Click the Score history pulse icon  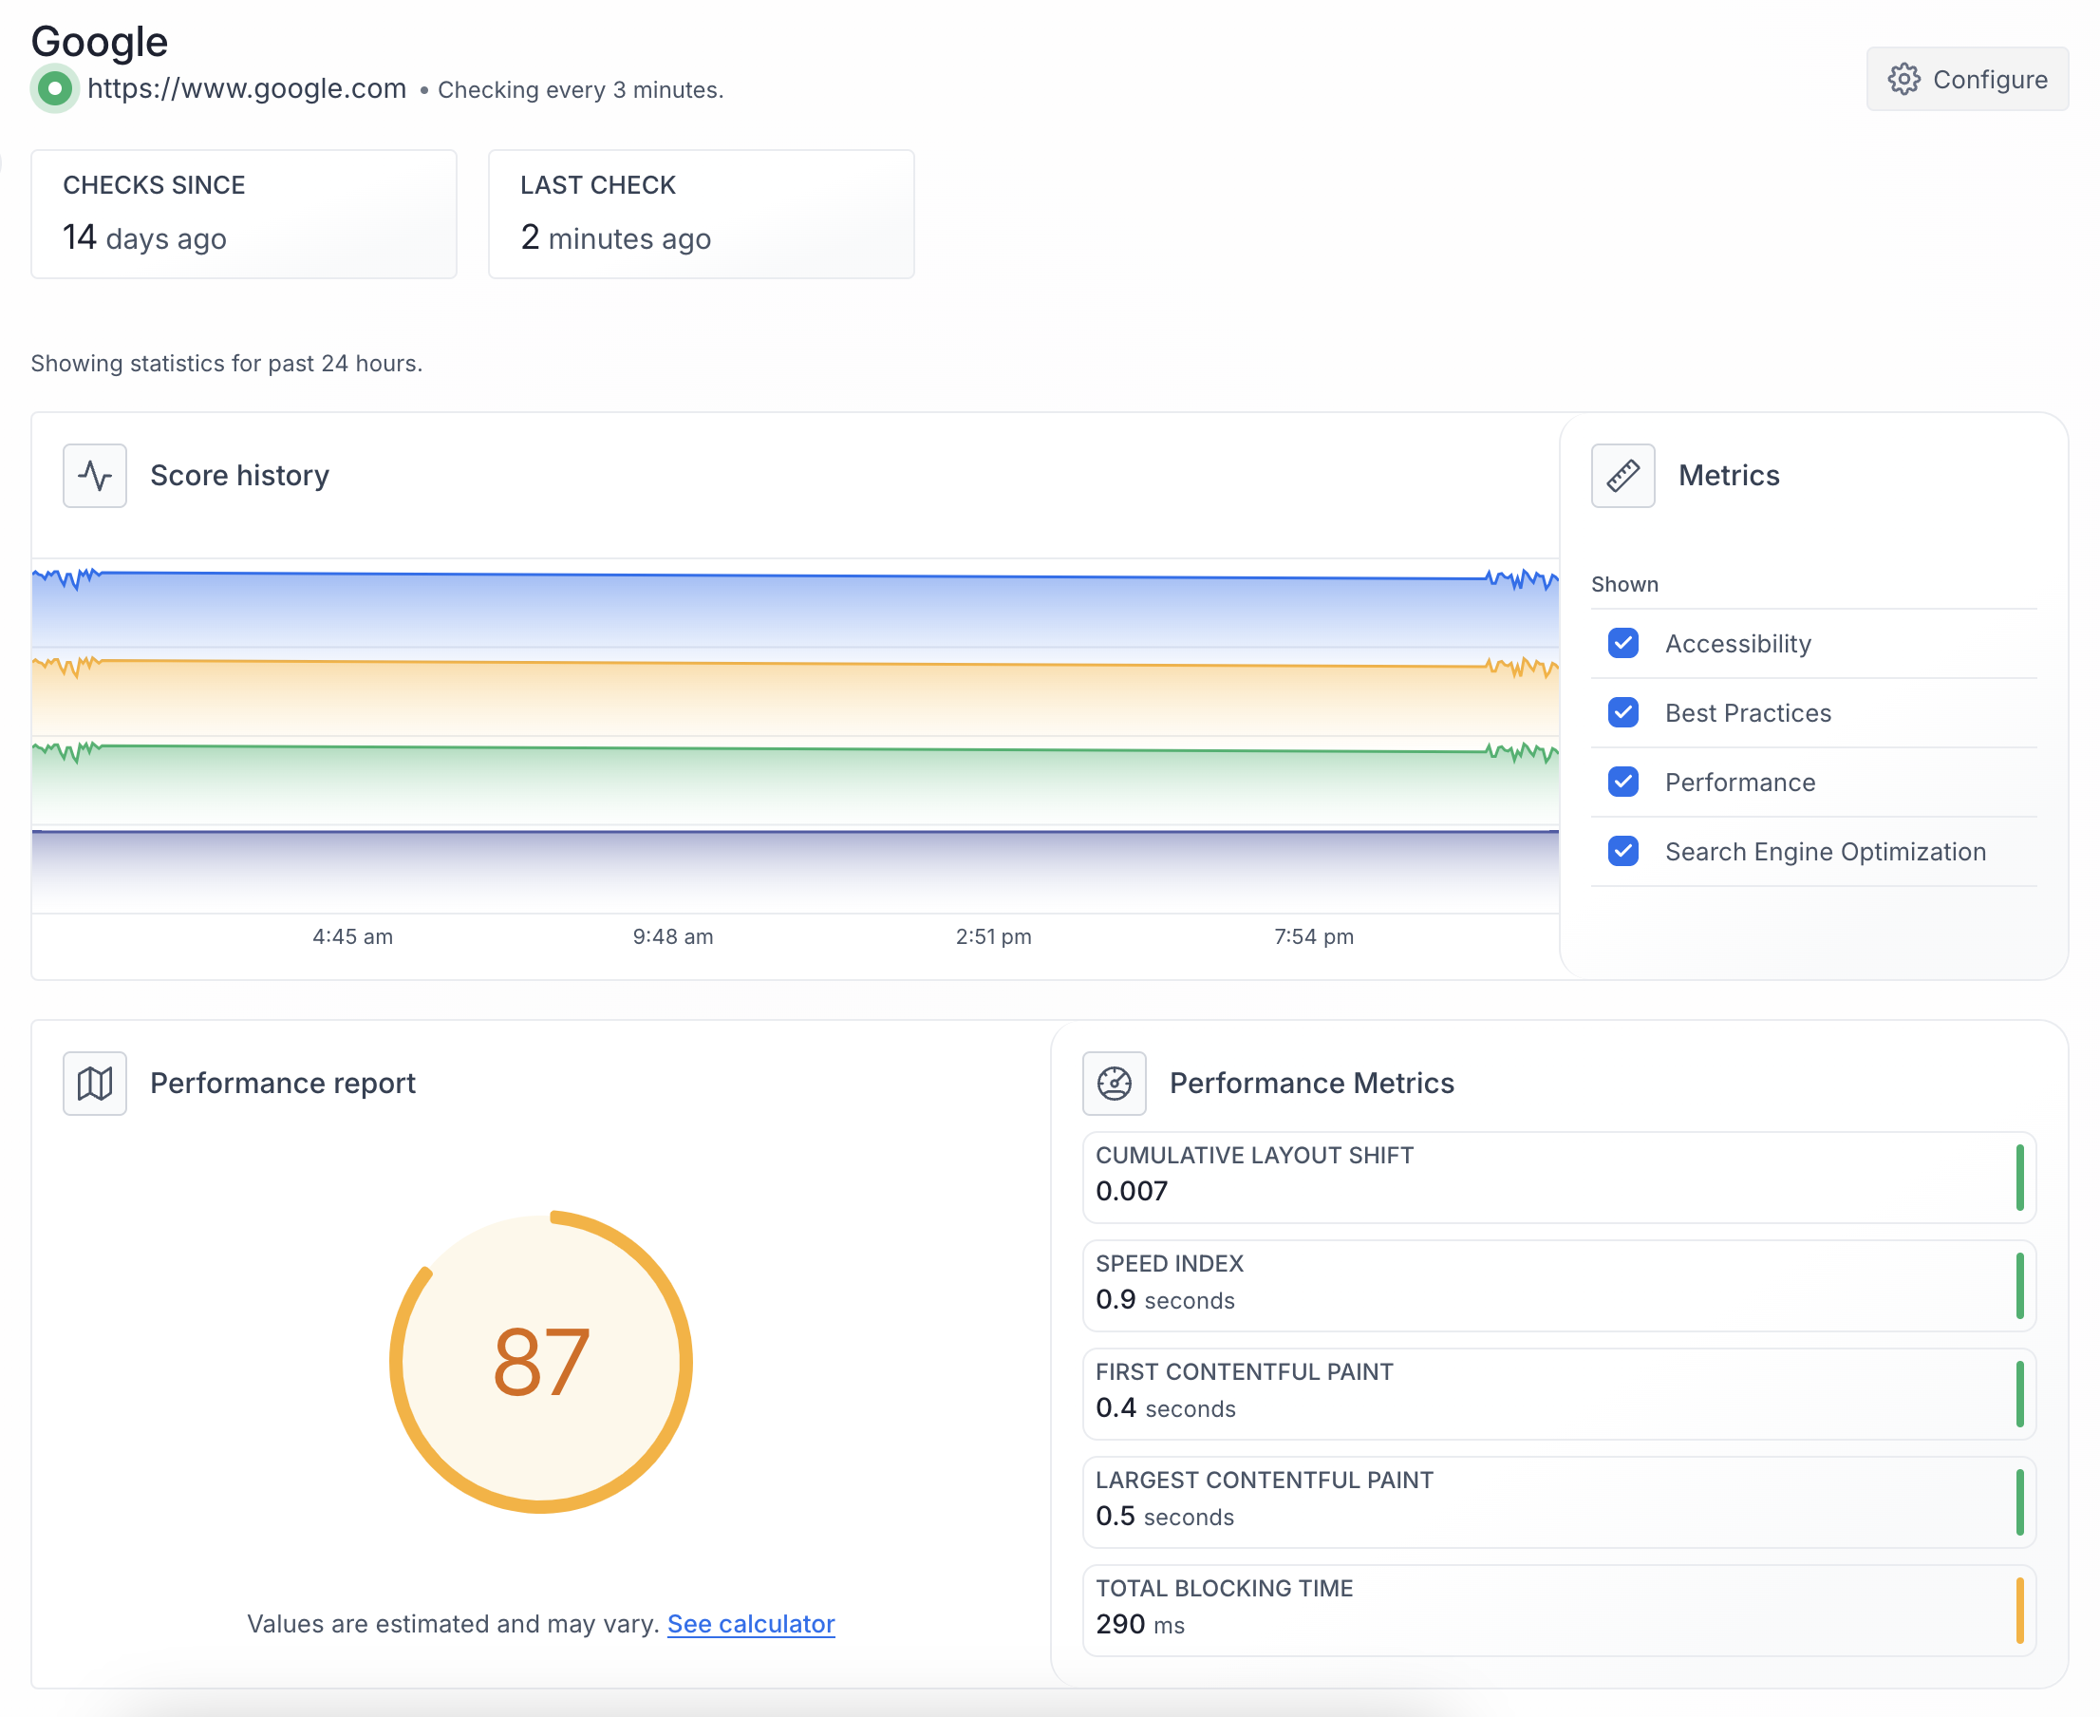pyautogui.click(x=95, y=476)
